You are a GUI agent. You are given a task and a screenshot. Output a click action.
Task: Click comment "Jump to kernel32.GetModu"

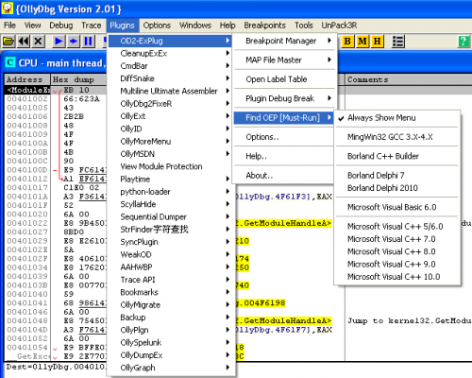point(409,320)
